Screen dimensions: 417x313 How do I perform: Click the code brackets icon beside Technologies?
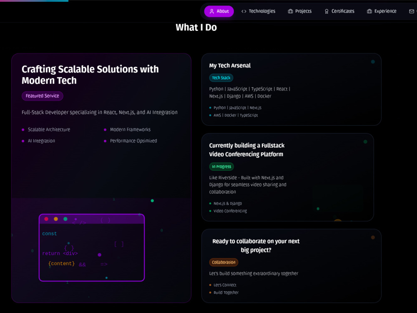[244, 11]
